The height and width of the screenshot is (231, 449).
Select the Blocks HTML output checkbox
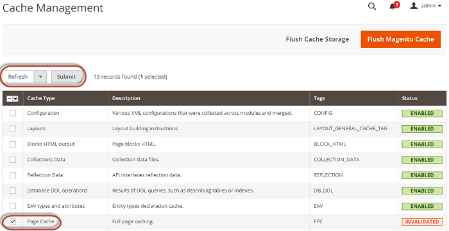coord(13,144)
